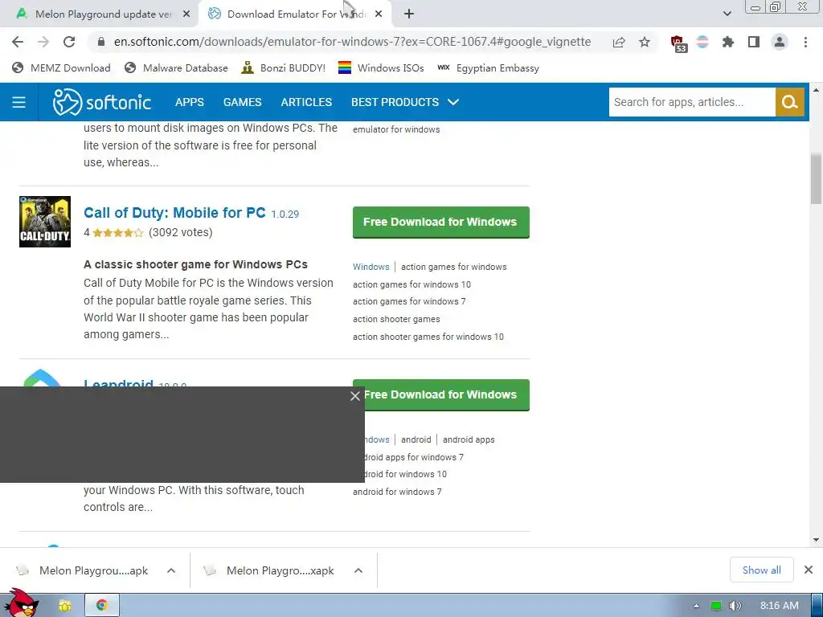Open the MEMZ Download bookmark

(x=61, y=68)
